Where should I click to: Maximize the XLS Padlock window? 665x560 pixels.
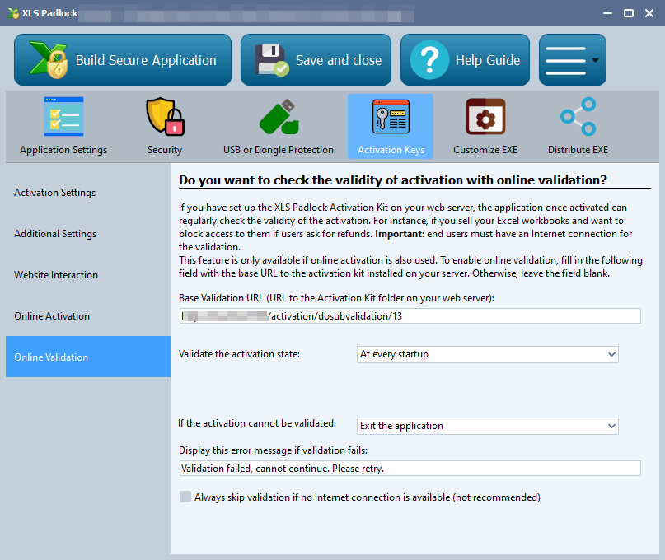(629, 13)
